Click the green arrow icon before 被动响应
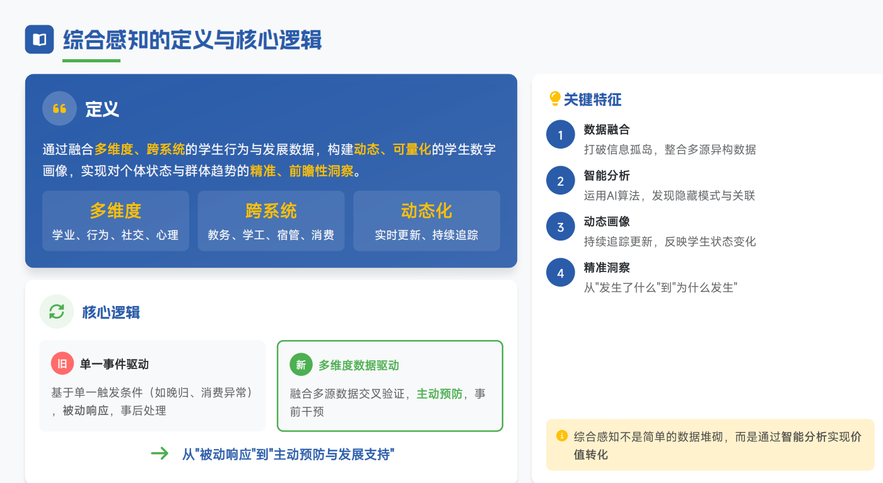 coord(160,453)
